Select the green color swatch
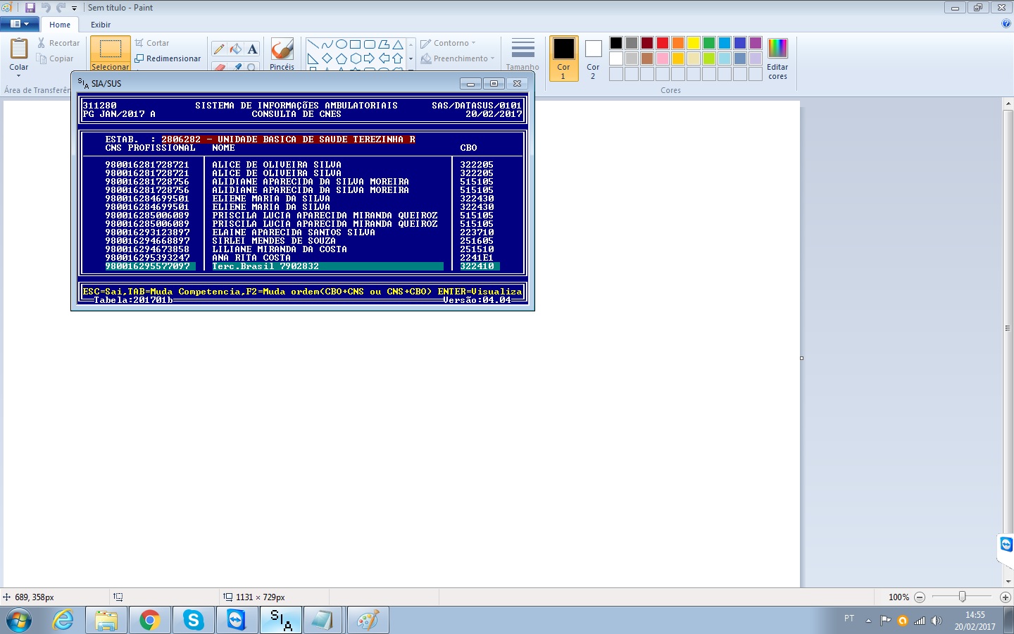This screenshot has height=634, width=1014. (709, 43)
